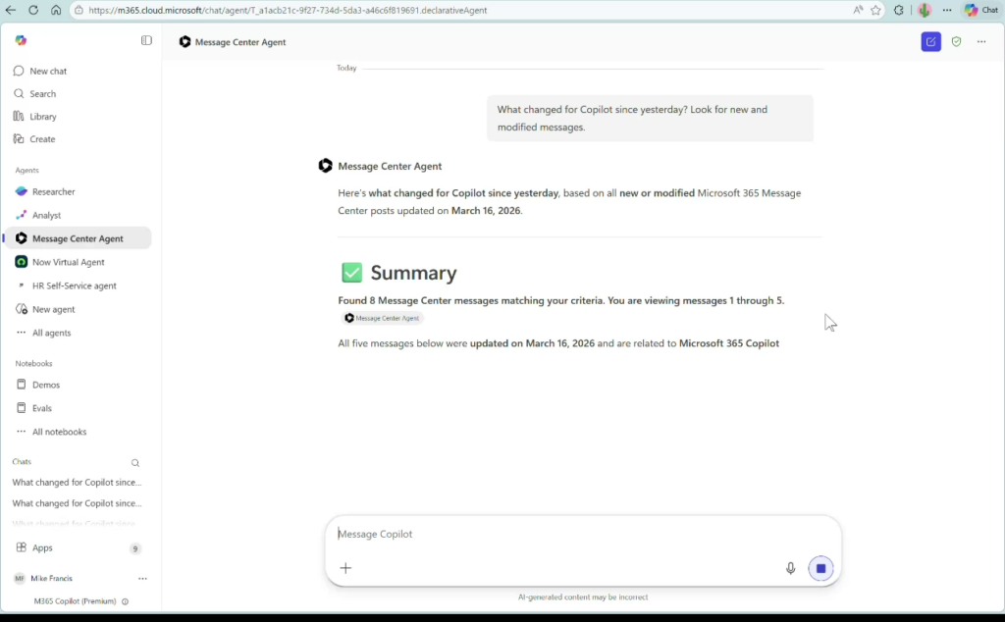Refresh the browser page
Image resolution: width=1005 pixels, height=622 pixels.
[x=33, y=10]
